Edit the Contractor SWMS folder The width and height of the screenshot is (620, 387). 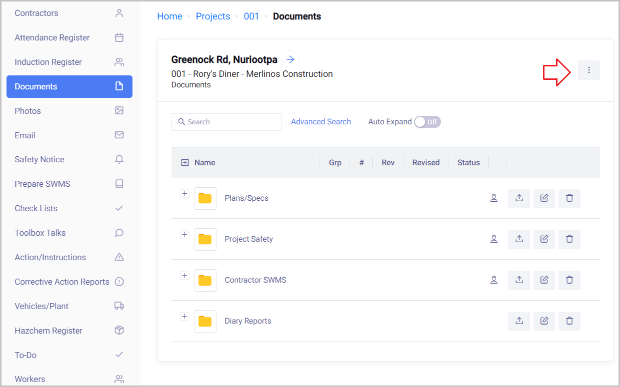coord(544,280)
